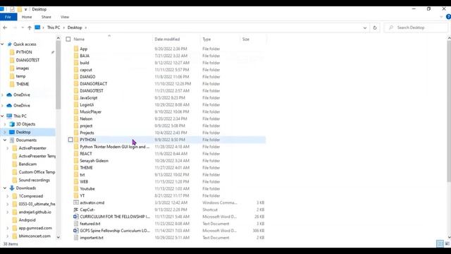The height and width of the screenshot is (254, 451).
Task: Sort by the Type column header
Action: coord(206,40)
